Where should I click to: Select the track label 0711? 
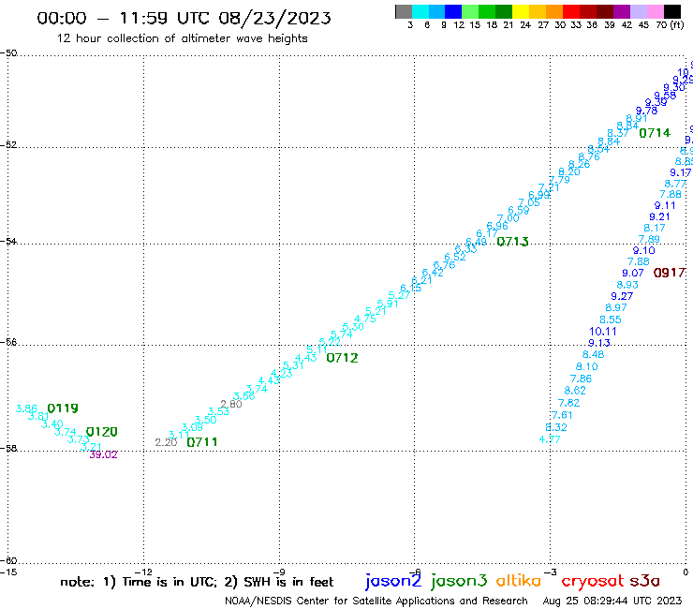(202, 442)
